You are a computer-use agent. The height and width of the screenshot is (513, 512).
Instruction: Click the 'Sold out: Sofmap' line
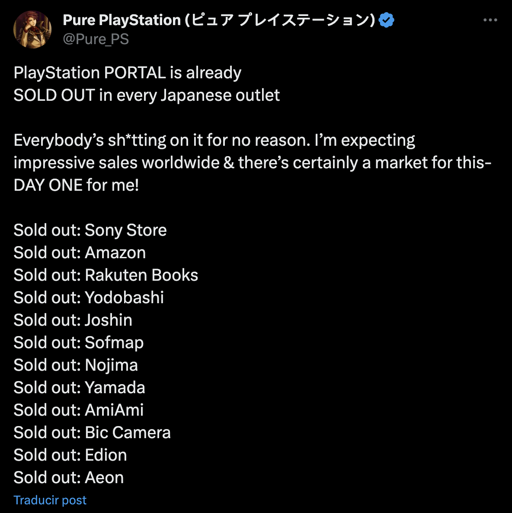point(79,343)
